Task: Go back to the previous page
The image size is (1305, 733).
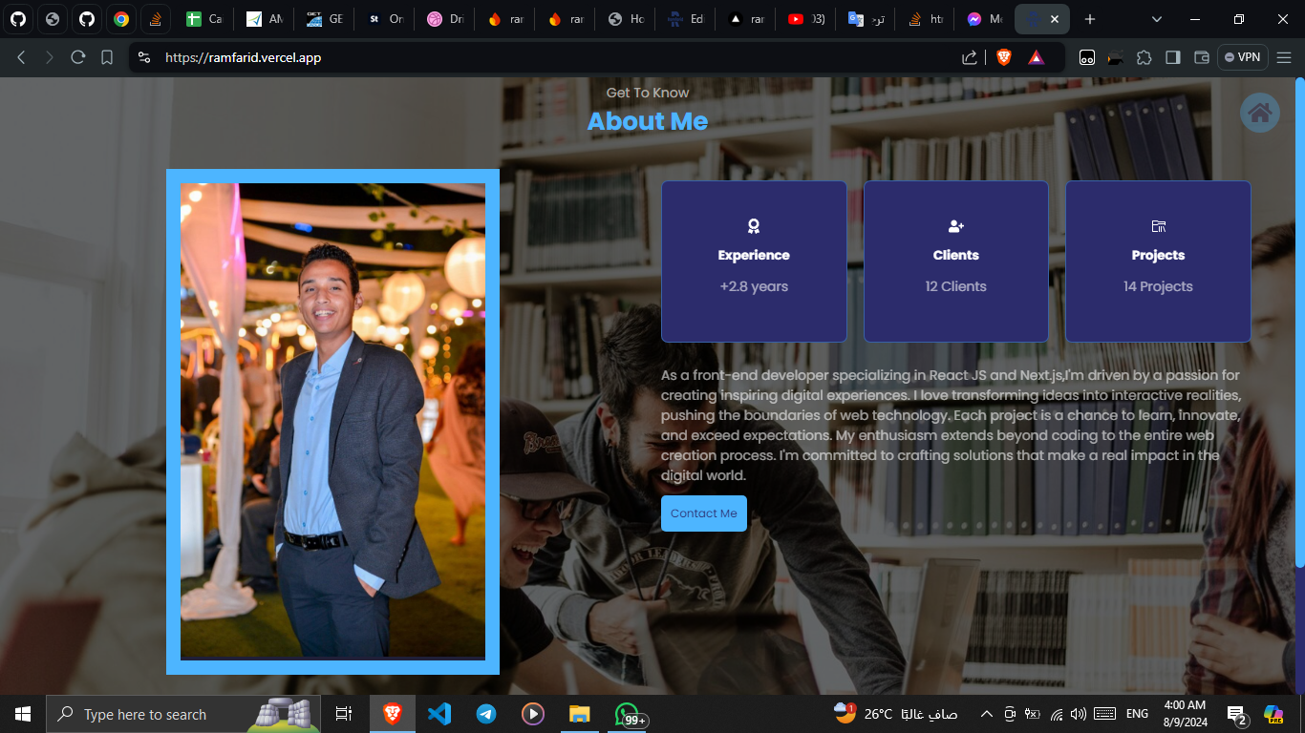Action: [x=21, y=57]
